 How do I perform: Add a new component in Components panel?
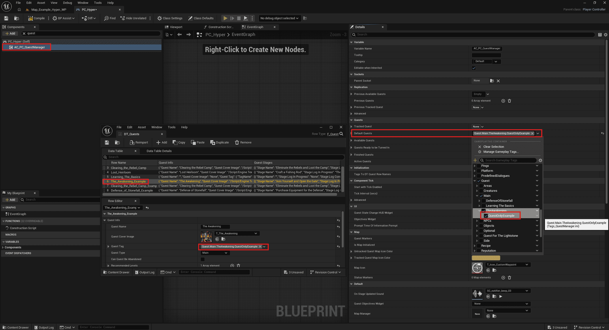(x=10, y=33)
